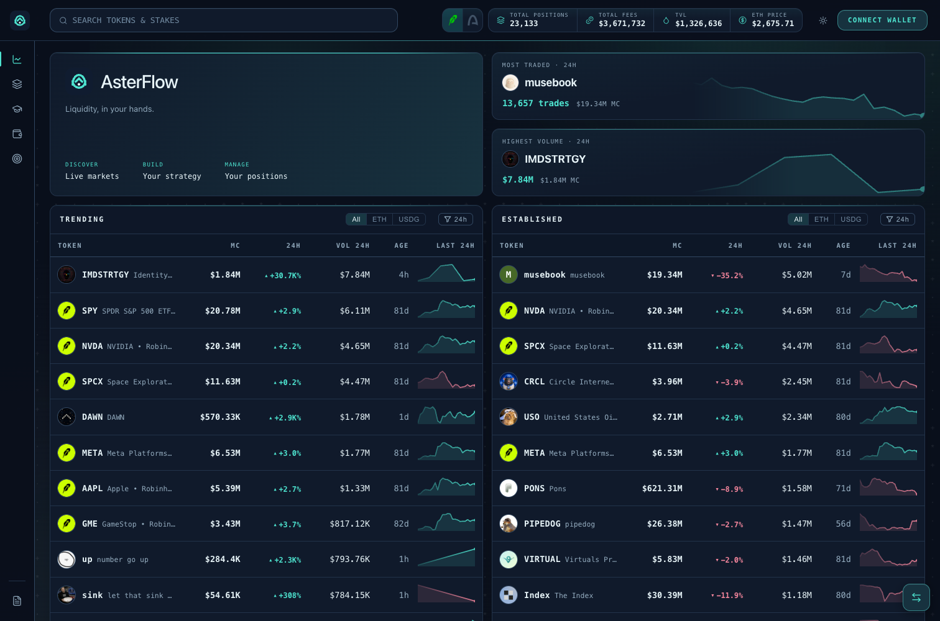940x621 pixels.
Task: Open 24h timeframe filter in Established
Action: tap(898, 219)
